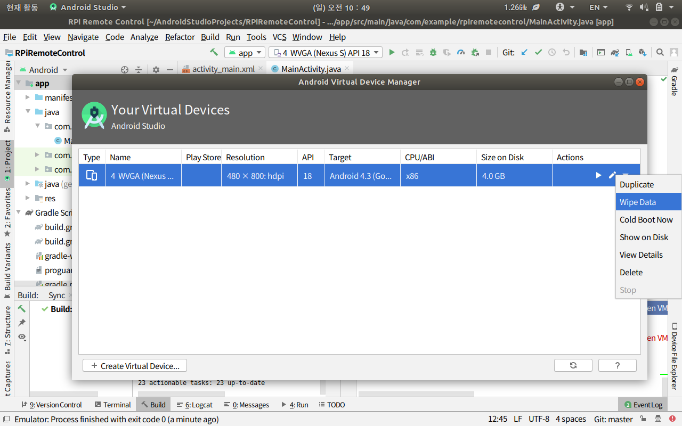Open AVD Manager icon in main toolbar

point(629,52)
